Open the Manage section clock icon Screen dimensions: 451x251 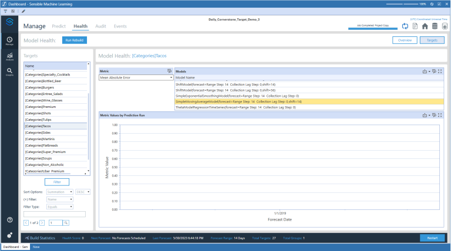click(9, 41)
